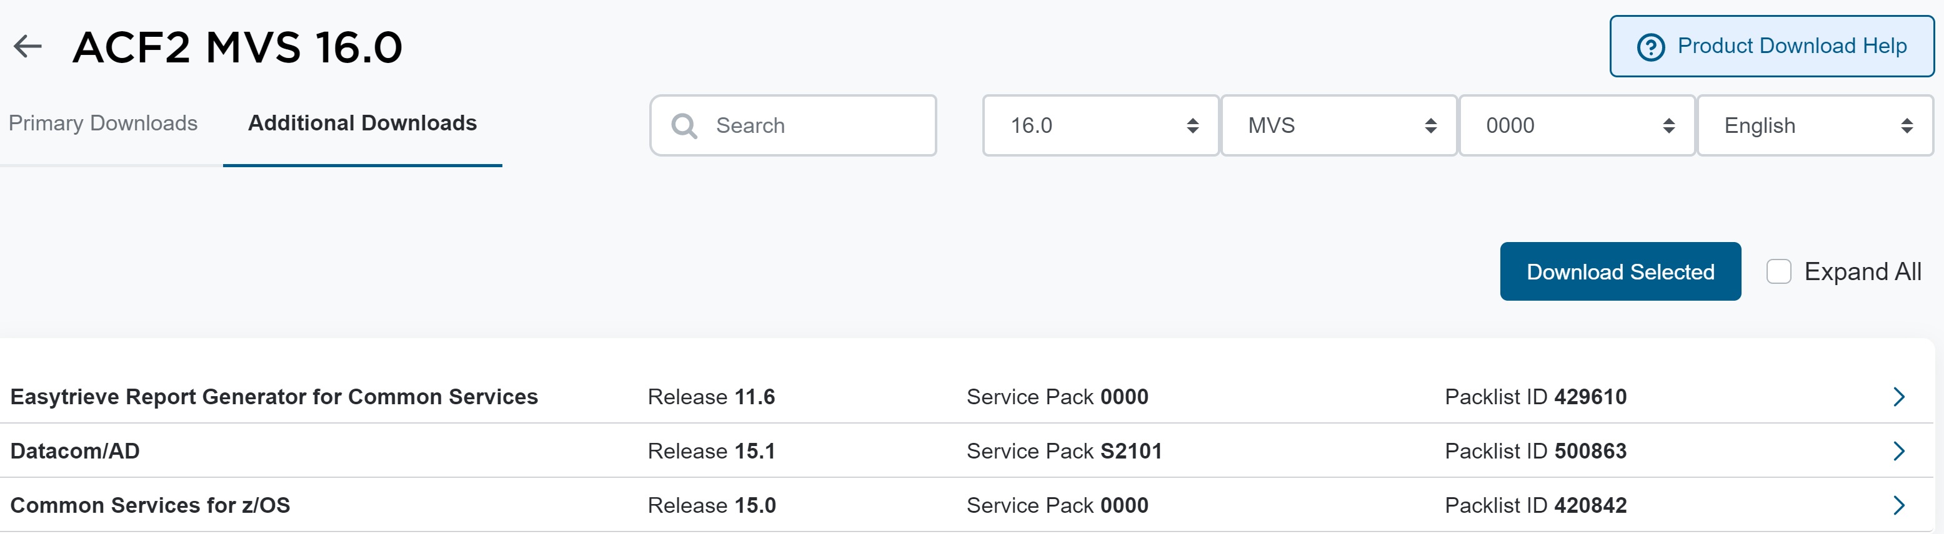
Task: Select the Additional Downloads tab
Action: tap(362, 124)
